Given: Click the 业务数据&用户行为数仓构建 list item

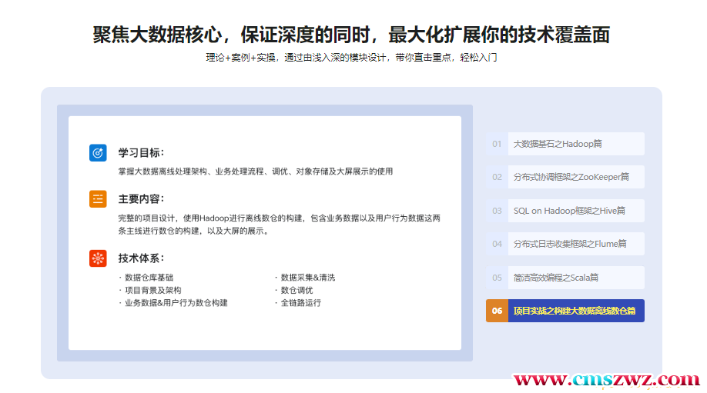Looking at the screenshot, I should [x=176, y=303].
